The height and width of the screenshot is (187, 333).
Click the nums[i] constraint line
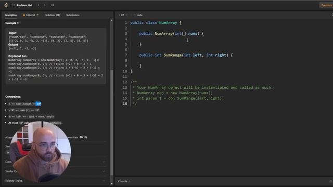click(24, 110)
